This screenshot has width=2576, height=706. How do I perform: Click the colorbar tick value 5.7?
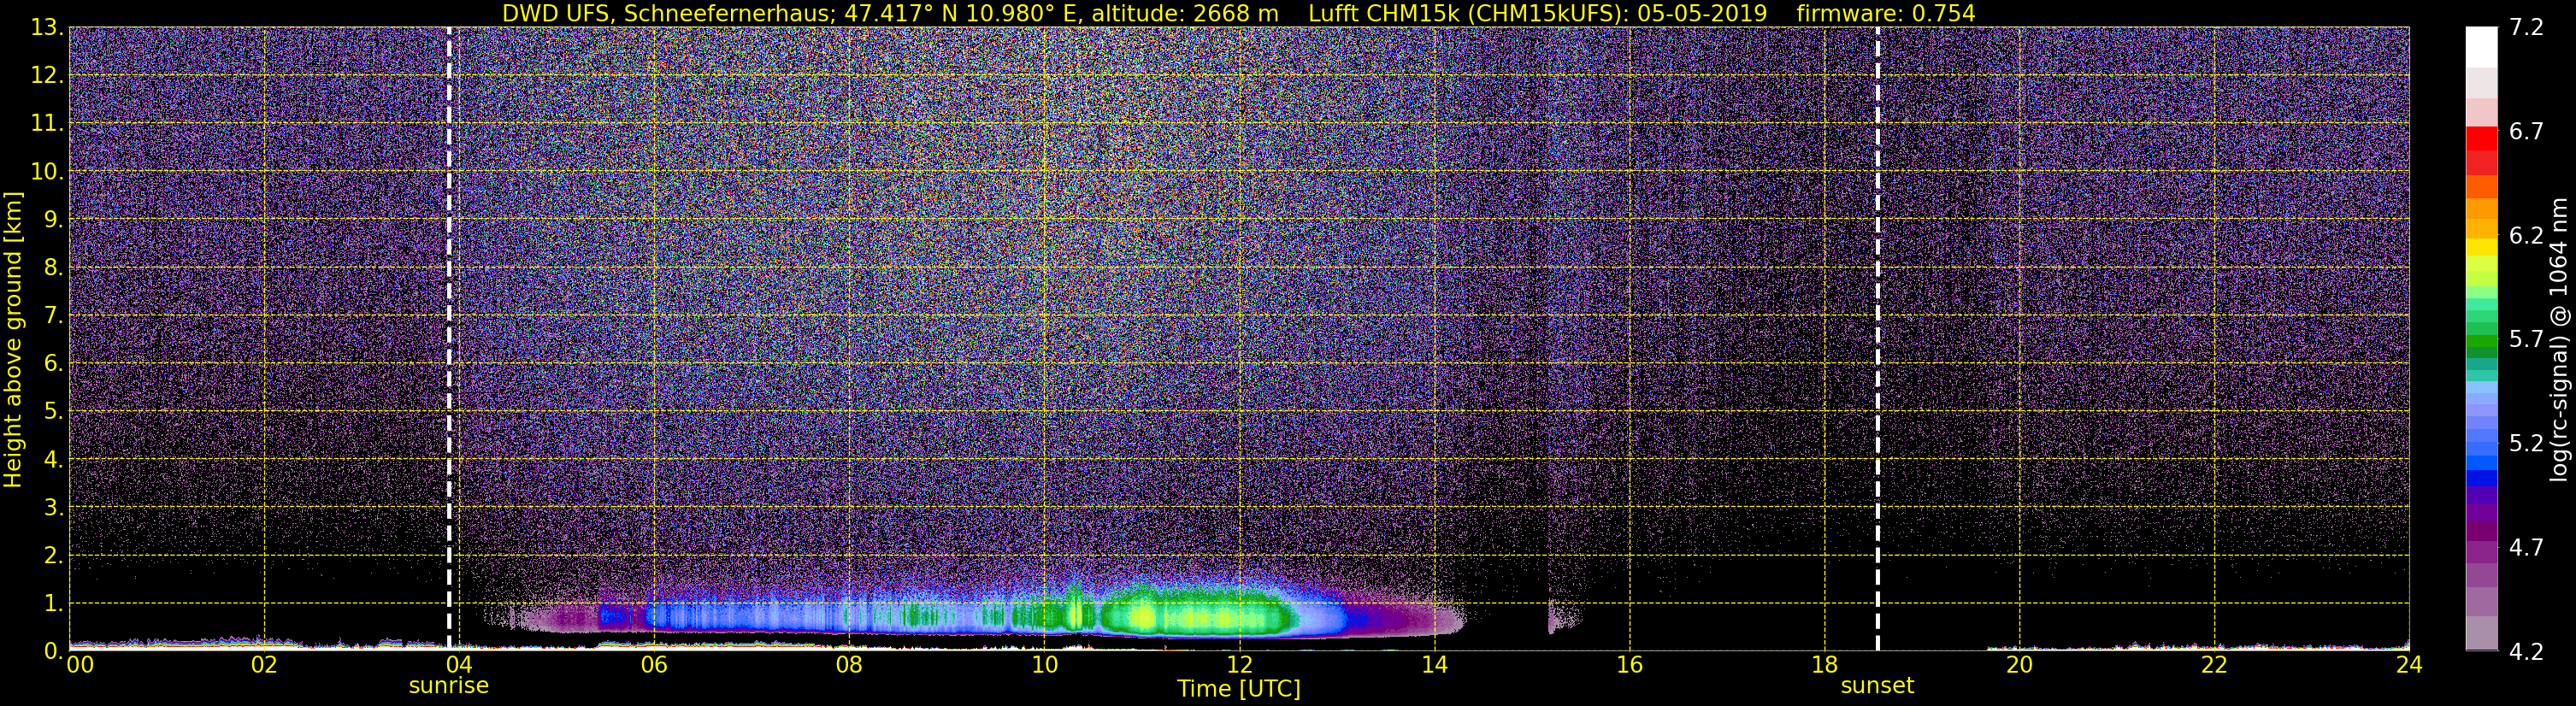2527,340
